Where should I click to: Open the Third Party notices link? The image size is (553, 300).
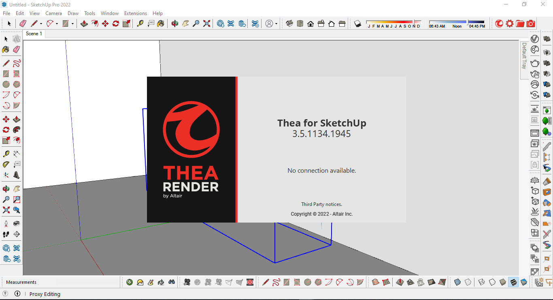[x=321, y=204]
